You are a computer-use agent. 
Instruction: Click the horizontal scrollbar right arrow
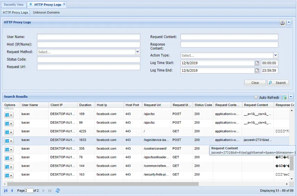click(x=287, y=184)
